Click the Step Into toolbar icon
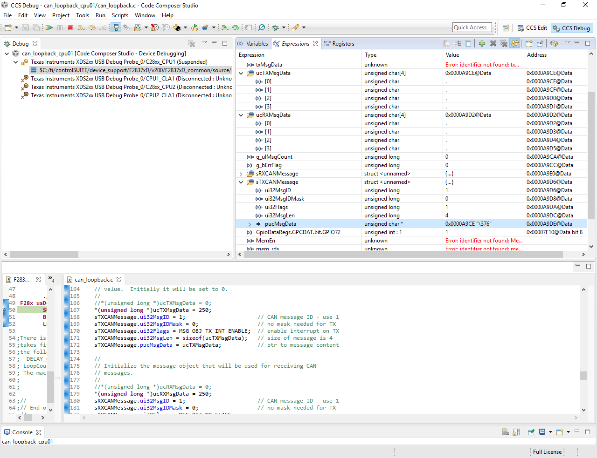 (81, 28)
